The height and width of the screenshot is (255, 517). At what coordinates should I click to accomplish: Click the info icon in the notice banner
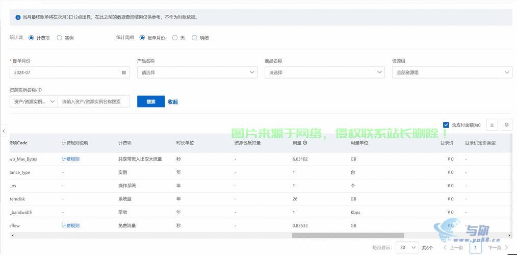[x=17, y=17]
